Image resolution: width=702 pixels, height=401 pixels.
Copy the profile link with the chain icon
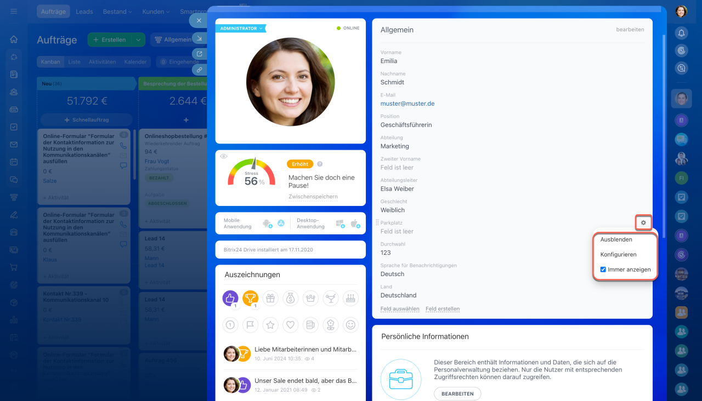[199, 70]
